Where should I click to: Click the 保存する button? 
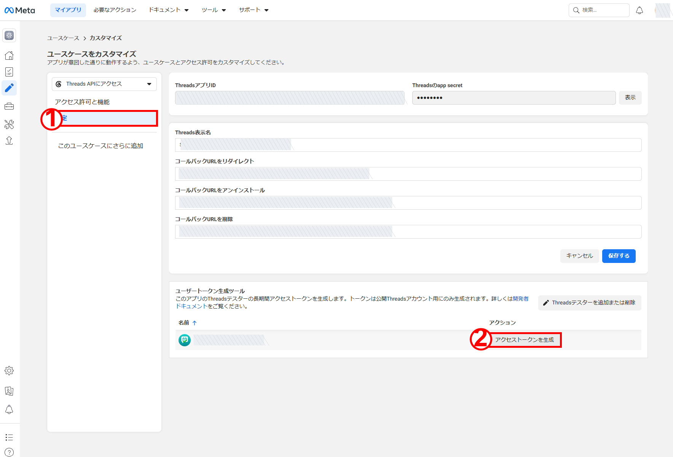(x=619, y=256)
